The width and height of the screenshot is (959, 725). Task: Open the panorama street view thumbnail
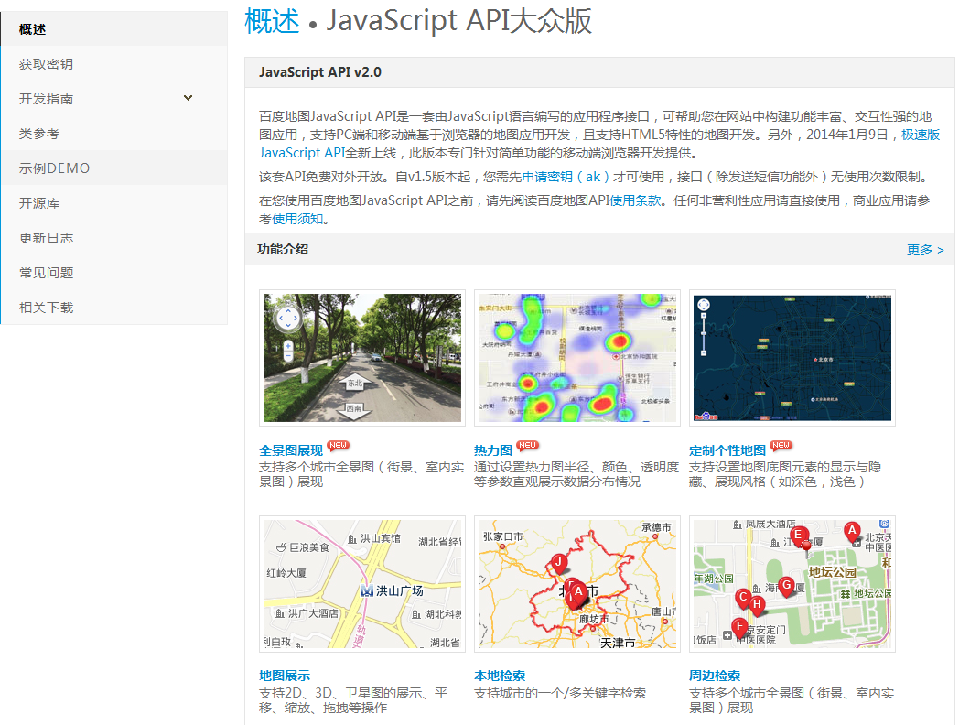click(x=362, y=358)
